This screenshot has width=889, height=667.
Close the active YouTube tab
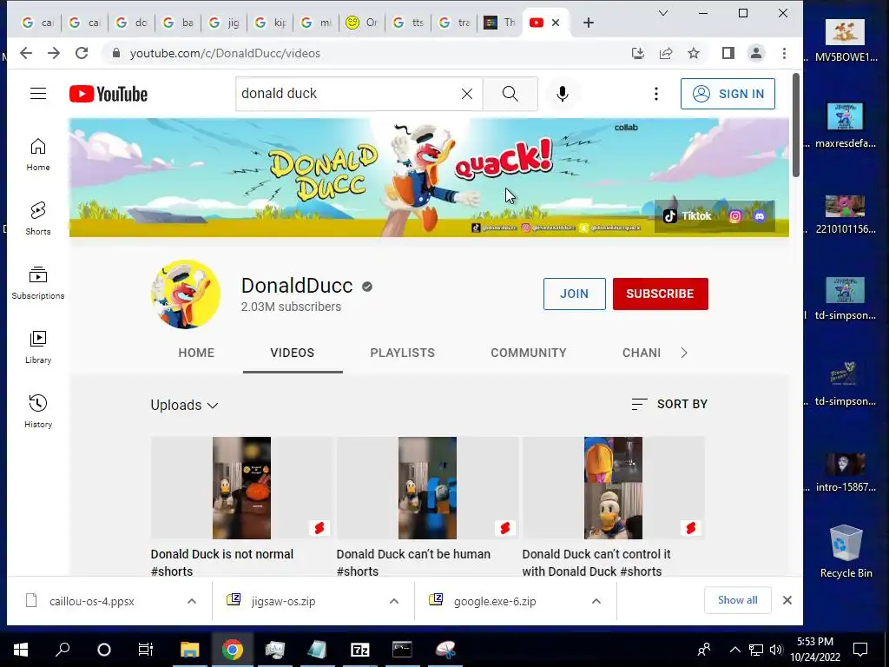(556, 23)
